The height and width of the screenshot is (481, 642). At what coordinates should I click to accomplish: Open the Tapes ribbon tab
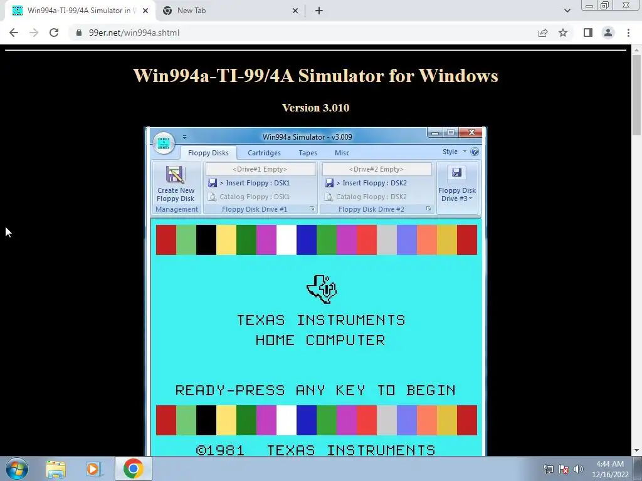tap(308, 153)
